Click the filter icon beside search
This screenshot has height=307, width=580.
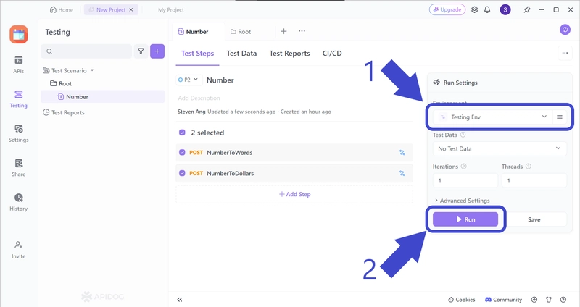pos(141,51)
